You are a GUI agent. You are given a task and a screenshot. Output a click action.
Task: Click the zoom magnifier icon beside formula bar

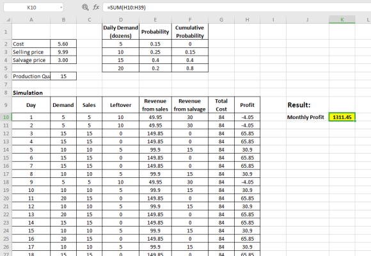(x=85, y=7)
